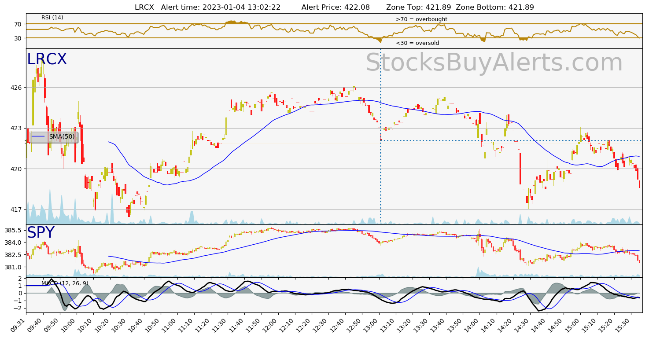Click the 10:00 time axis label
This screenshot has height=338, width=649.
[x=68, y=325]
